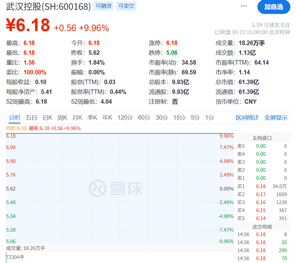Open 区间统计 range statistics
This screenshot has width=296, height=263.
coord(247,118)
